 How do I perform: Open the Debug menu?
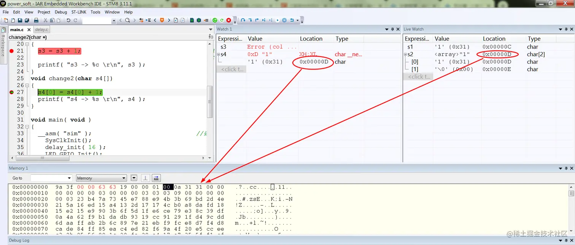click(x=61, y=12)
